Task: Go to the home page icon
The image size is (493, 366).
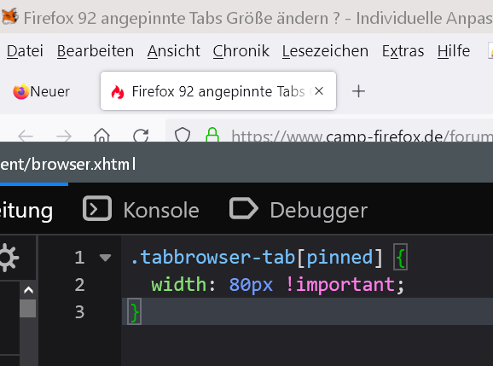Action: tap(101, 135)
